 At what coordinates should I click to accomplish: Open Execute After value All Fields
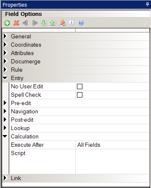pos(113,145)
